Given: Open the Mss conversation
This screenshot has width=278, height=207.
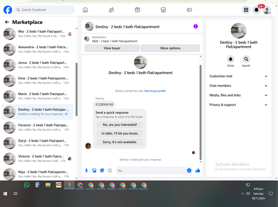Looking at the screenshot, I should 37,34.
